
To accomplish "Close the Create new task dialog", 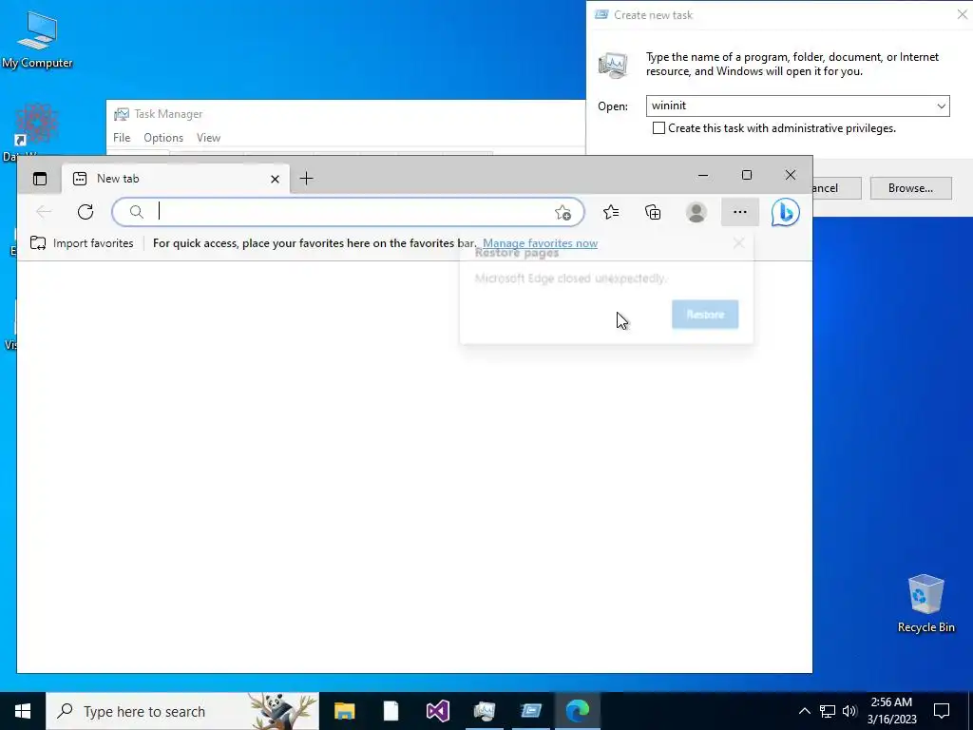I will (x=962, y=14).
